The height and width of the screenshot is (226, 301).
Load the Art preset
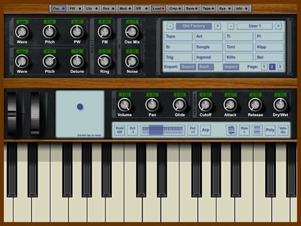pos(209,36)
